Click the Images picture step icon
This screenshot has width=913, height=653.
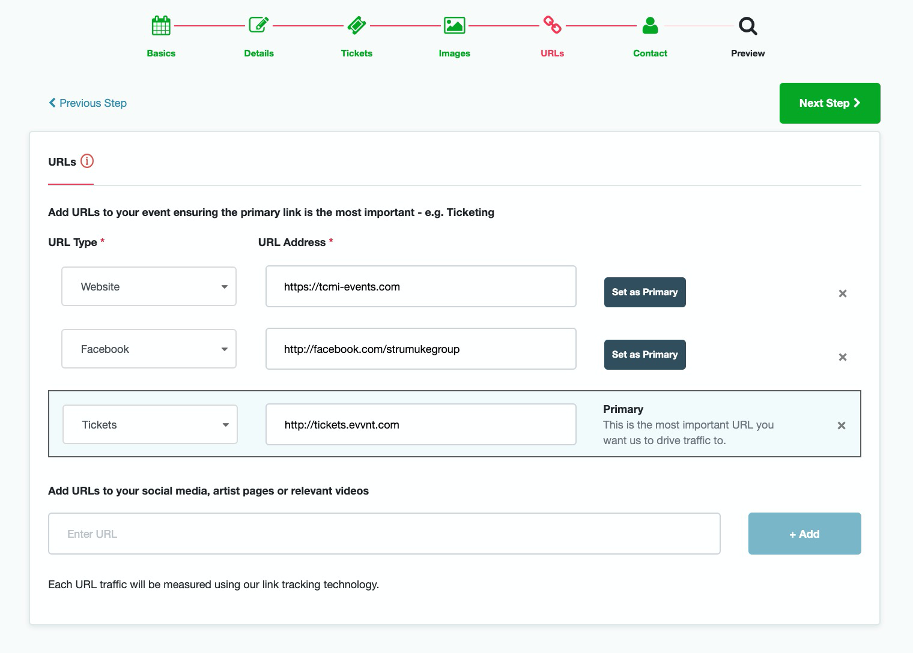click(x=455, y=25)
